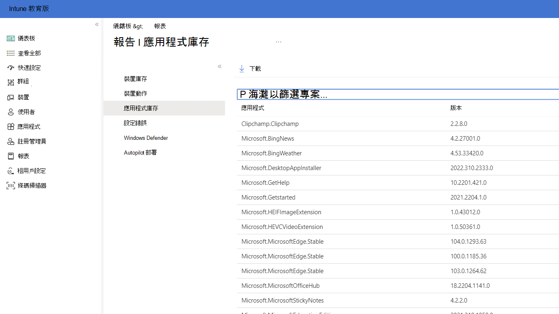Open 使用者 in the sidebar
Screen dimensions: 559x314
point(27,112)
